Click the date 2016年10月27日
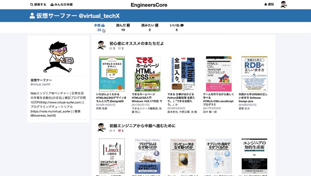The height and width of the screenshot is (176, 311). coord(106,105)
